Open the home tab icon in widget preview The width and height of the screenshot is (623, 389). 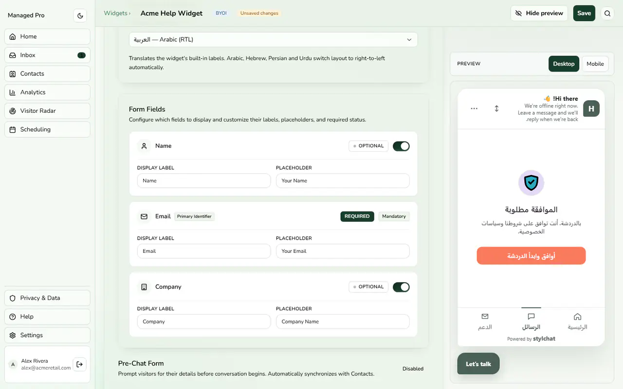(577, 317)
